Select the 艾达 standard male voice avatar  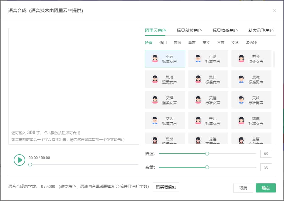[155, 121]
